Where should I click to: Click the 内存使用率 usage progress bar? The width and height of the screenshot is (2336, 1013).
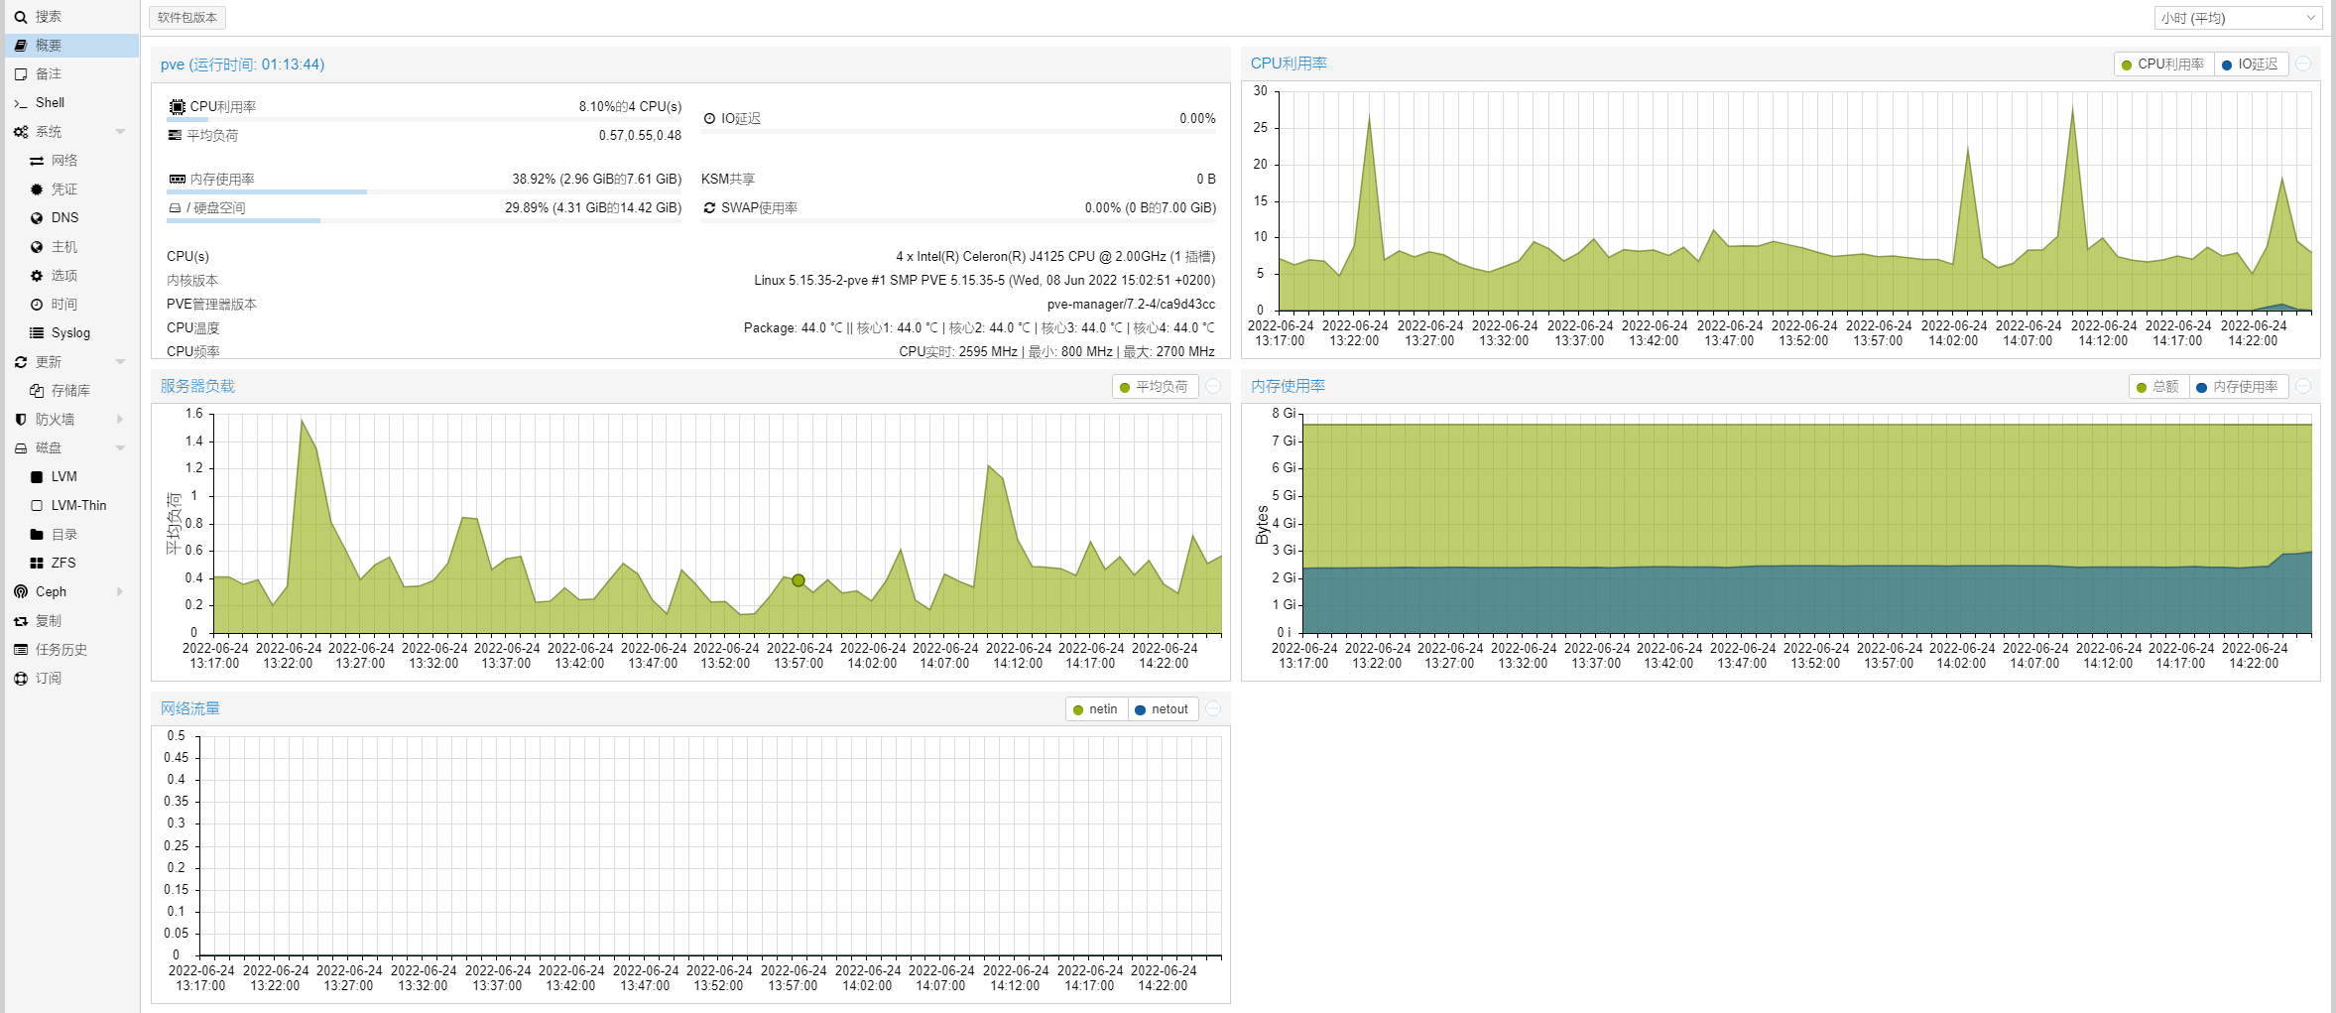click(x=425, y=191)
